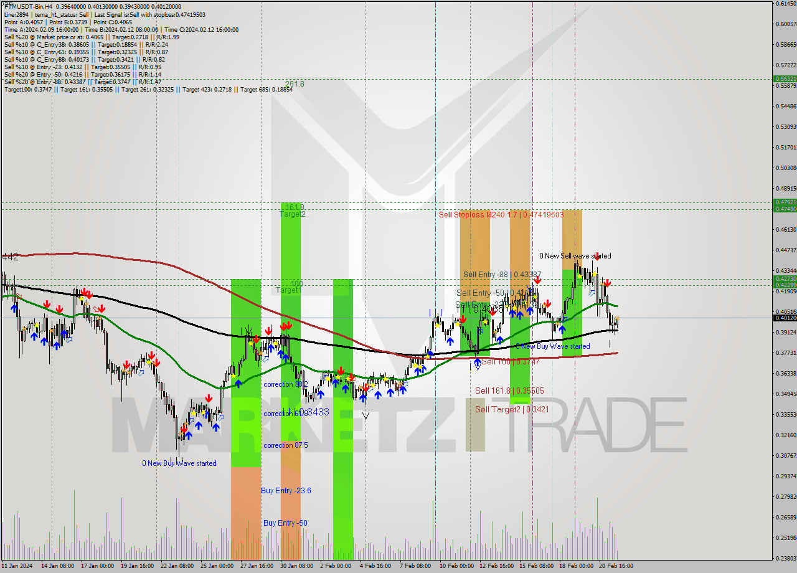Image resolution: width=797 pixels, height=573 pixels.
Task: Click the 0.5866 price axis value
Action: (x=786, y=45)
